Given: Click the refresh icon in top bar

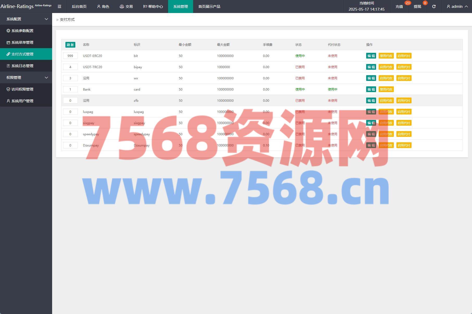Looking at the screenshot, I should (434, 7).
